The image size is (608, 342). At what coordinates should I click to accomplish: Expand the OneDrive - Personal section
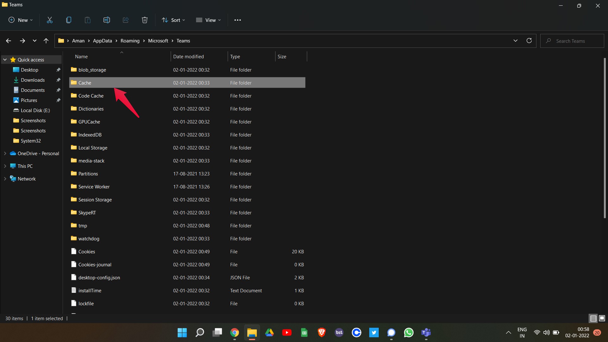[5, 153]
